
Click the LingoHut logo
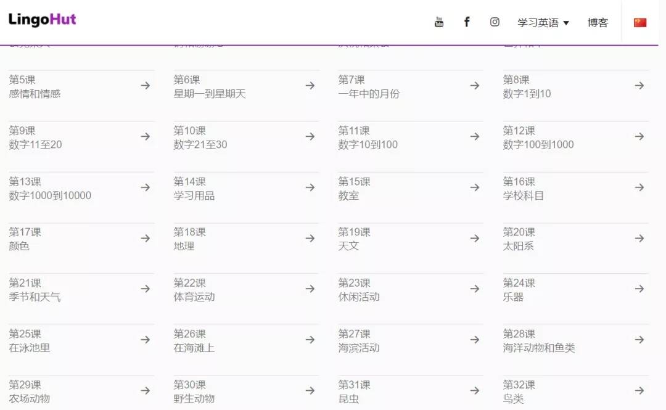pos(41,19)
